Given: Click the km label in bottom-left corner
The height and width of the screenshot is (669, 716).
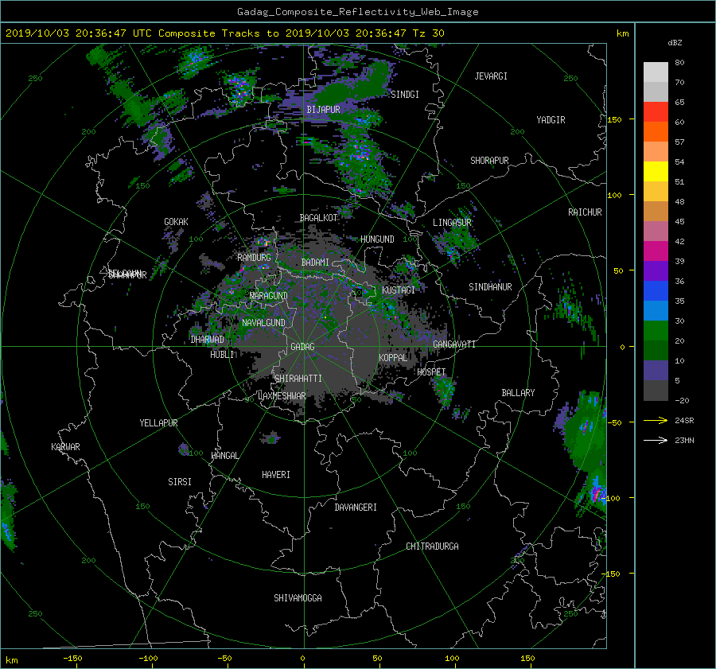Looking at the screenshot, I should click(x=11, y=660).
